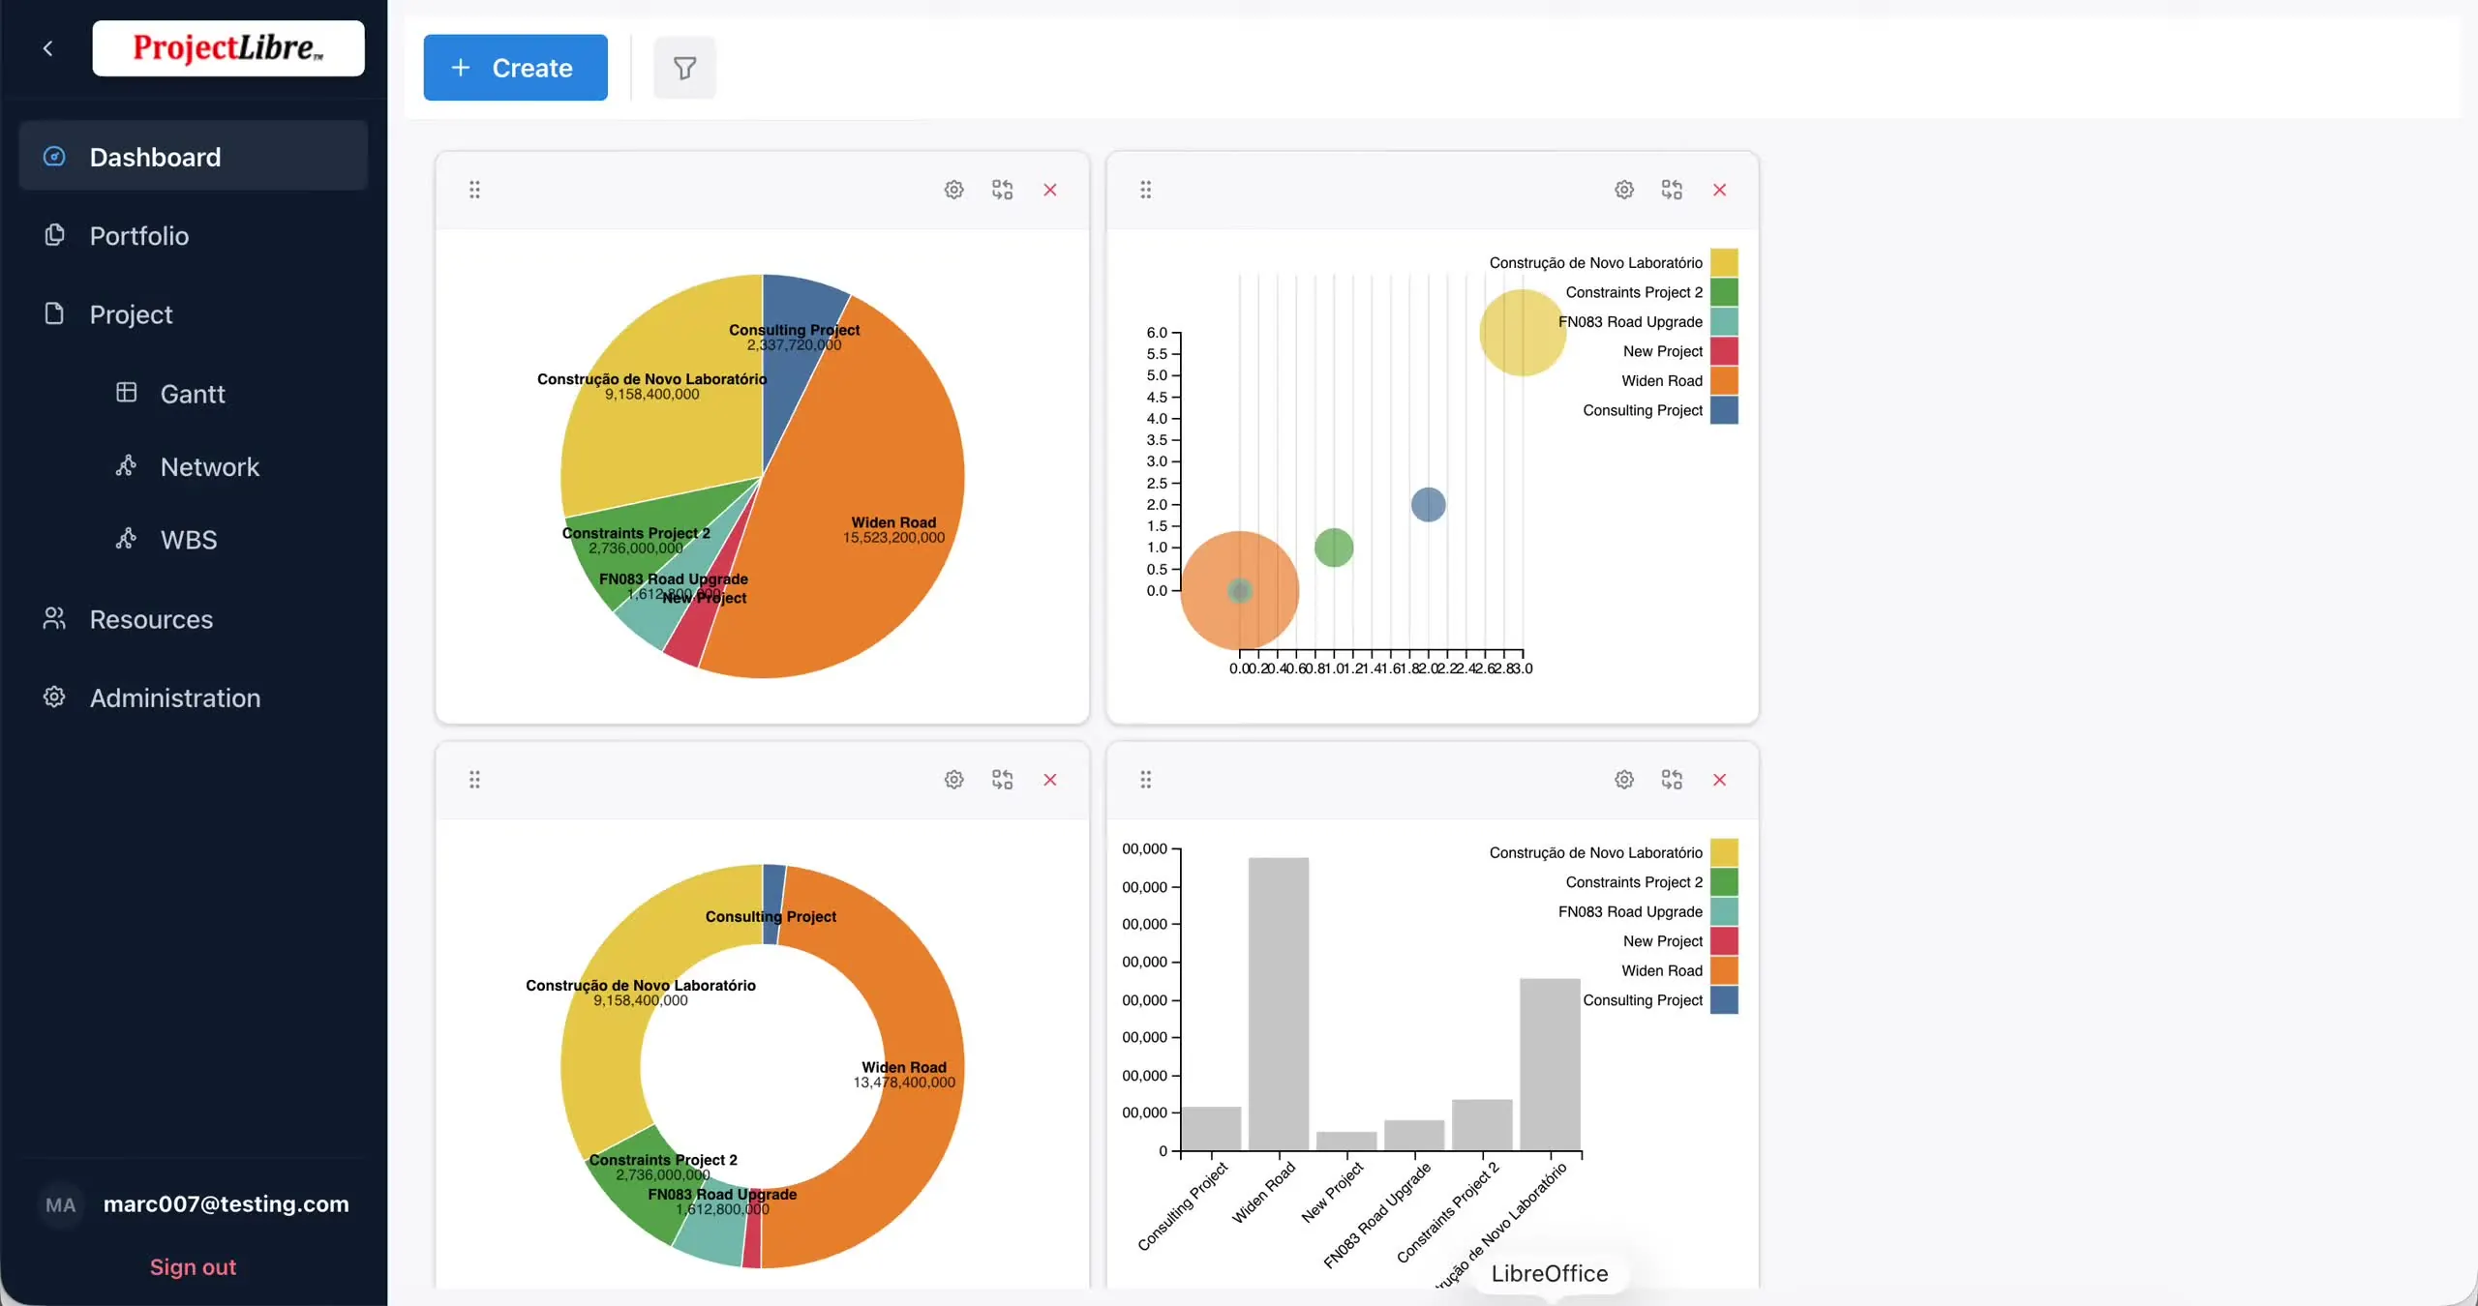This screenshot has width=2478, height=1306.
Task: Click red New Project swatch in bubble legend
Action: 1724,350
